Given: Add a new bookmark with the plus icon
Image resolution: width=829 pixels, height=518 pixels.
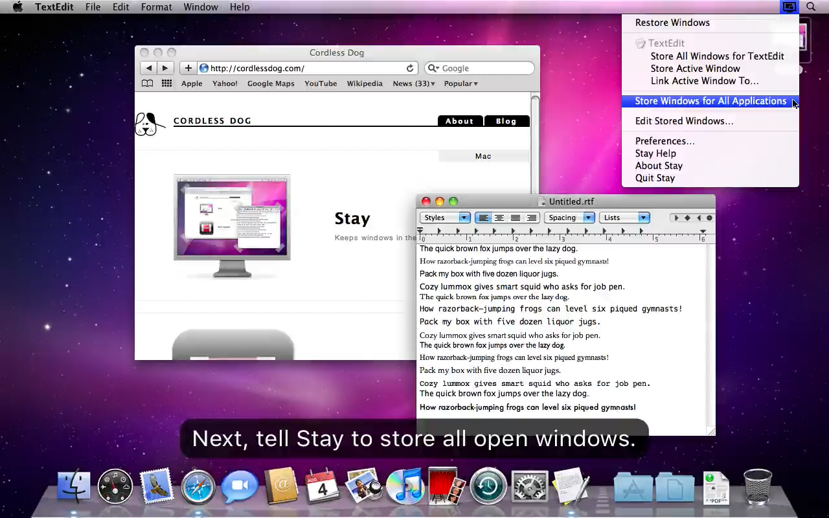Looking at the screenshot, I should [x=188, y=68].
